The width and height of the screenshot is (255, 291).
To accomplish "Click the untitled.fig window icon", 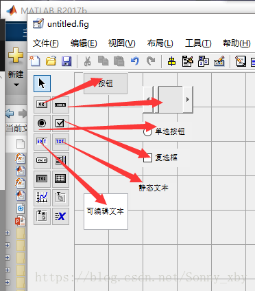I will pos(38,23).
